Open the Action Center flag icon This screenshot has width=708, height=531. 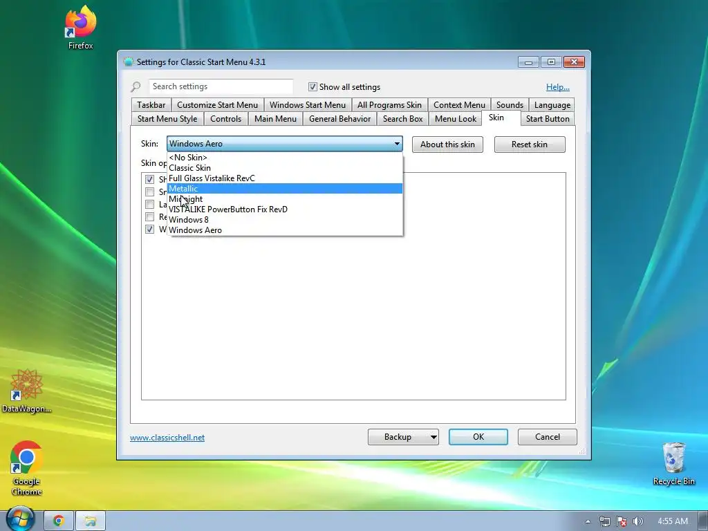pyautogui.click(x=622, y=521)
